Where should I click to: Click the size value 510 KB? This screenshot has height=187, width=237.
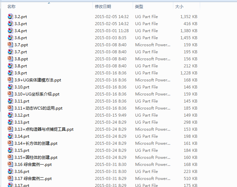pyautogui.click(x=190, y=178)
